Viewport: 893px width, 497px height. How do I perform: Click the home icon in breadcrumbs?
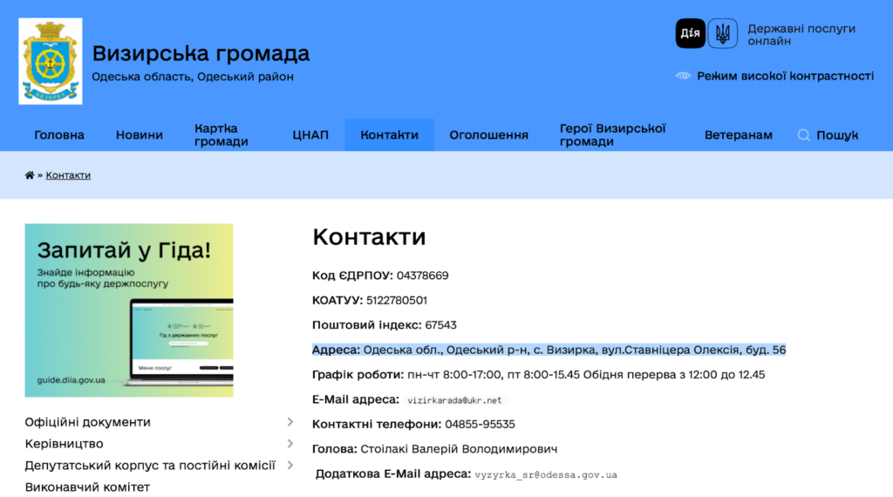30,175
